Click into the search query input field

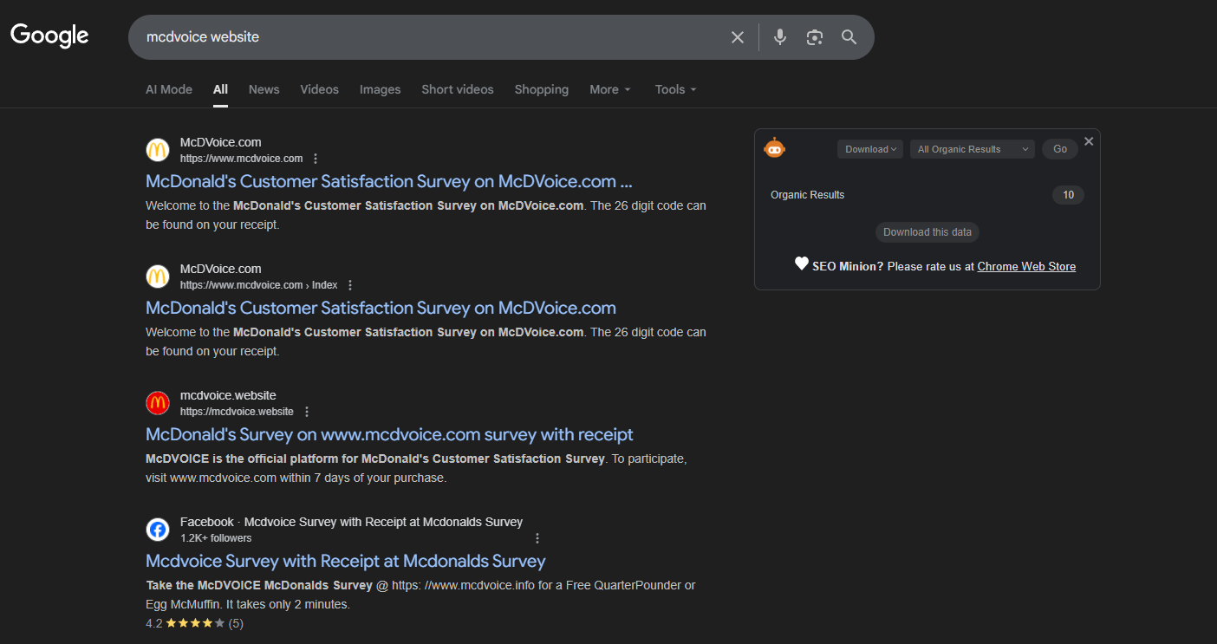(425, 37)
